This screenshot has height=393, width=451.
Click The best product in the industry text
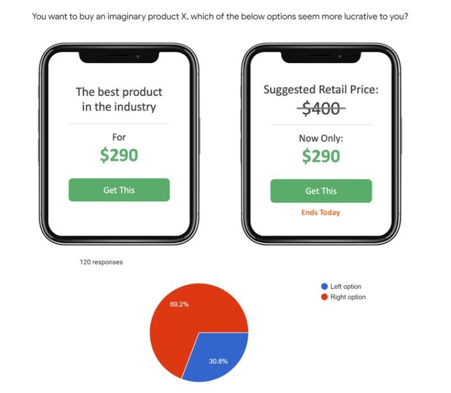119,99
